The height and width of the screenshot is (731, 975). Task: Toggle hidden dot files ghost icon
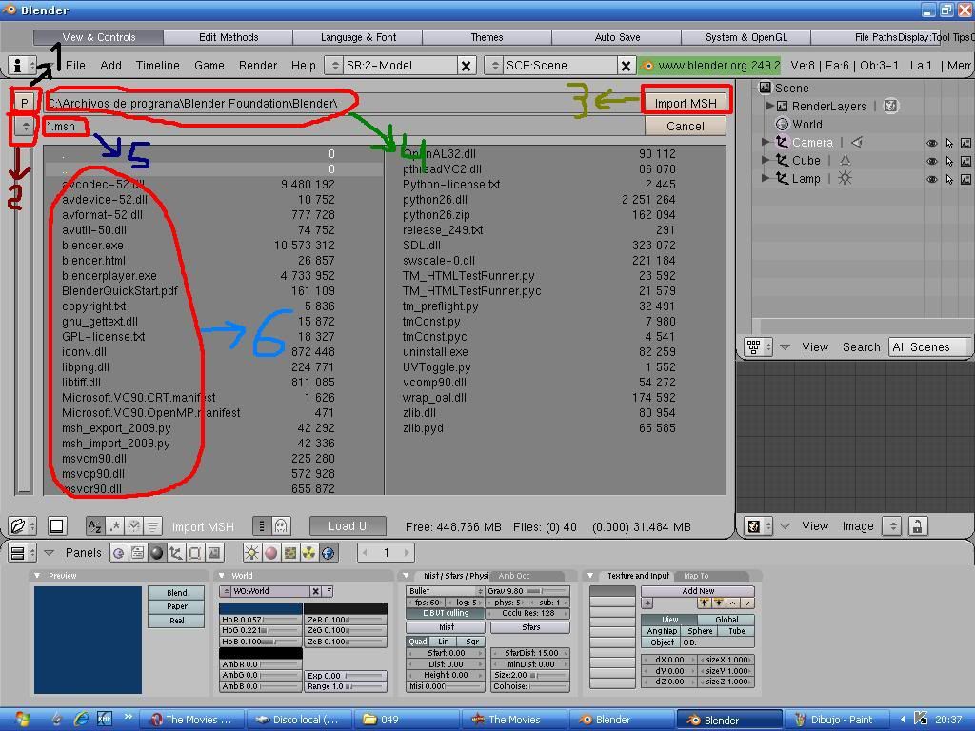pos(281,526)
